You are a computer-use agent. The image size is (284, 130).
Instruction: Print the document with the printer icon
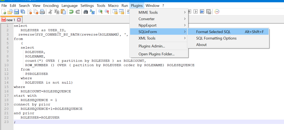click(x=42, y=12)
